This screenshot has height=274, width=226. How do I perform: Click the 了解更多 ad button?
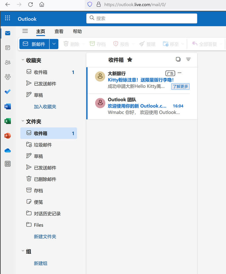click(181, 87)
